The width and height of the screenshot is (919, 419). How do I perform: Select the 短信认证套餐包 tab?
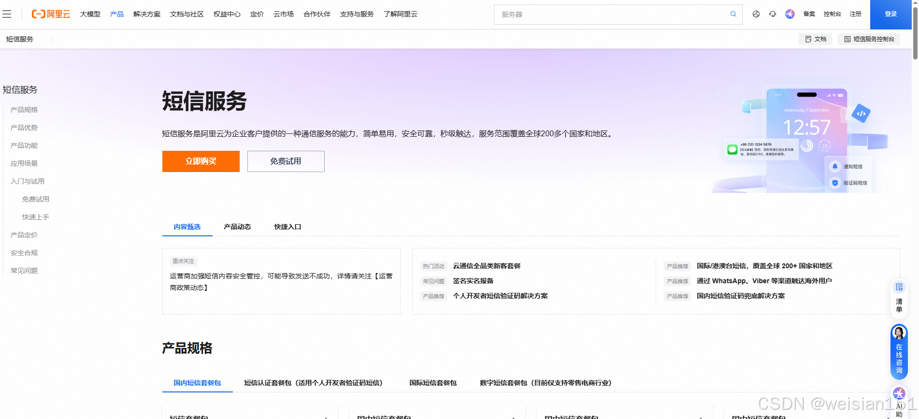314,383
